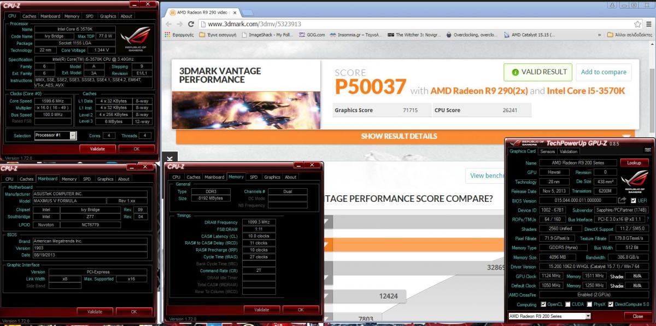Open the Insomnia.gr bookmark
Image resolution: width=656 pixels, height=326 pixels.
356,34
